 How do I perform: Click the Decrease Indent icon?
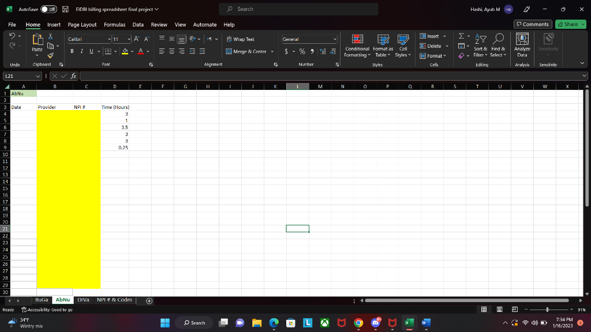click(x=192, y=51)
